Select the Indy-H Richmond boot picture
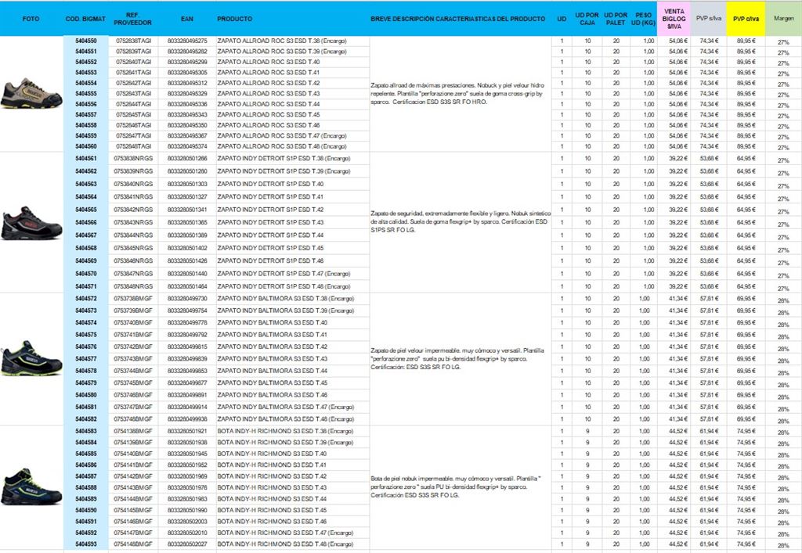Image resolution: width=802 pixels, height=553 pixels. click(31, 486)
